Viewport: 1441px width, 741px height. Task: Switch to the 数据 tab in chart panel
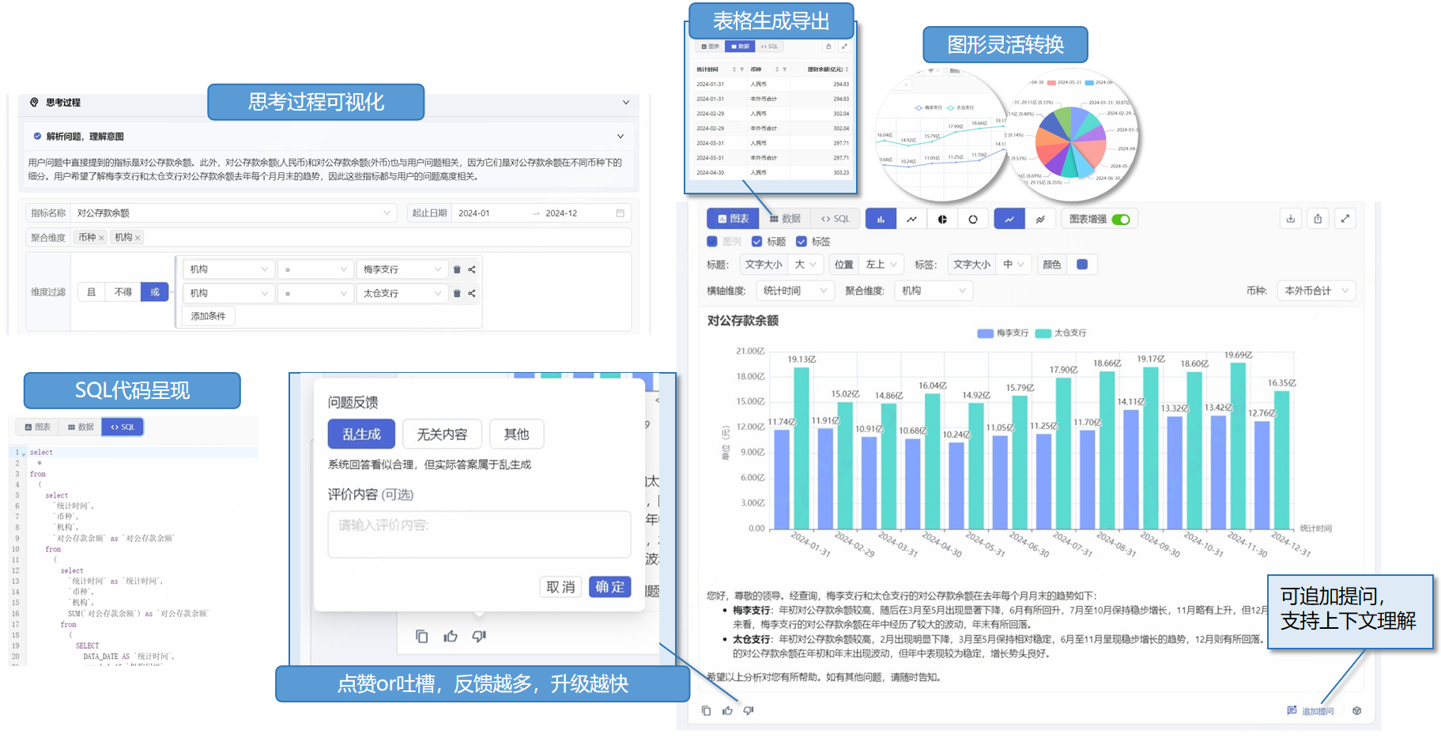785,219
